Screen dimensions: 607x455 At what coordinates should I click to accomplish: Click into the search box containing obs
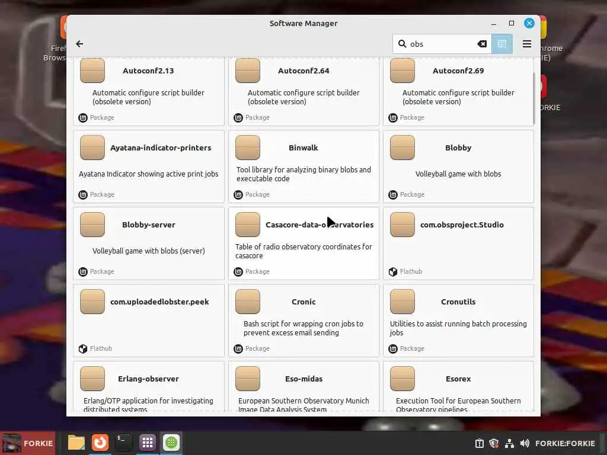pos(442,44)
